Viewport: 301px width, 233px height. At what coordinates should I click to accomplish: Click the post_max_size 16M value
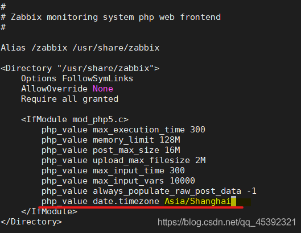172,150
